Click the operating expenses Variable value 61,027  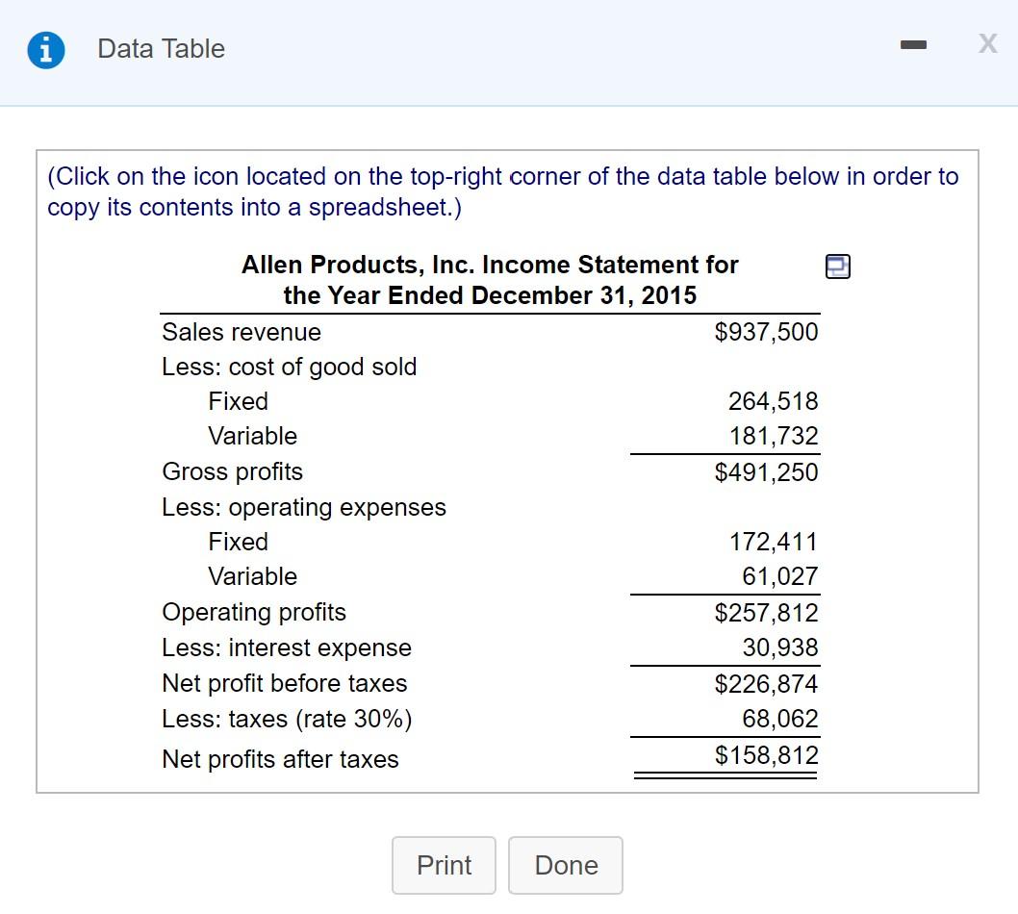(x=780, y=575)
